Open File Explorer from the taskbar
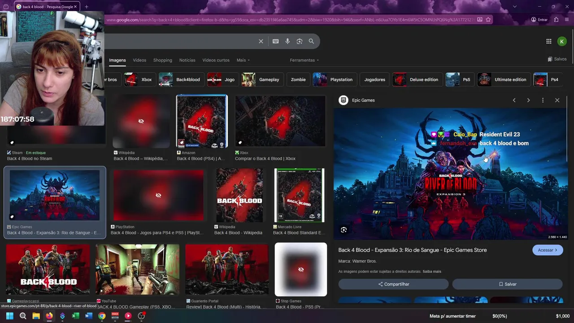This screenshot has width=574, height=323. coord(36,316)
